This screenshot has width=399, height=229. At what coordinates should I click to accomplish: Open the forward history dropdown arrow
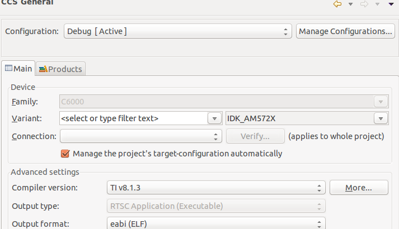377,4
